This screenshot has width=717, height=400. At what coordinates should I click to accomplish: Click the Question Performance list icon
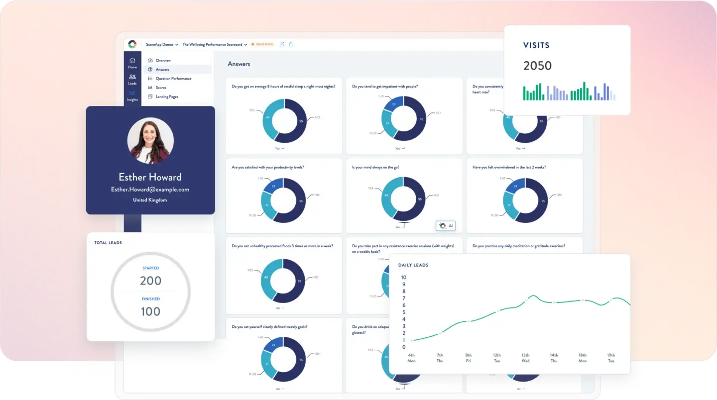pyautogui.click(x=150, y=78)
